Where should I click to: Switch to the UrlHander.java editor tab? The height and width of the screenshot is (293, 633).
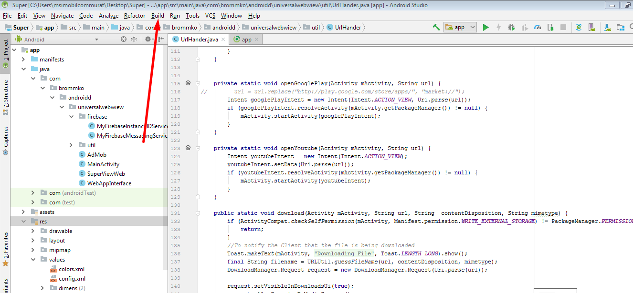[199, 40]
